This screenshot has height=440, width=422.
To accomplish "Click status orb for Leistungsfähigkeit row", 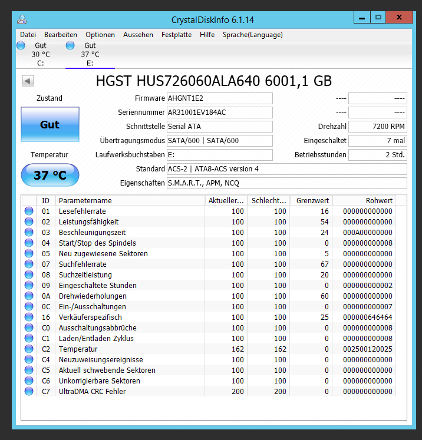I will (29, 221).
